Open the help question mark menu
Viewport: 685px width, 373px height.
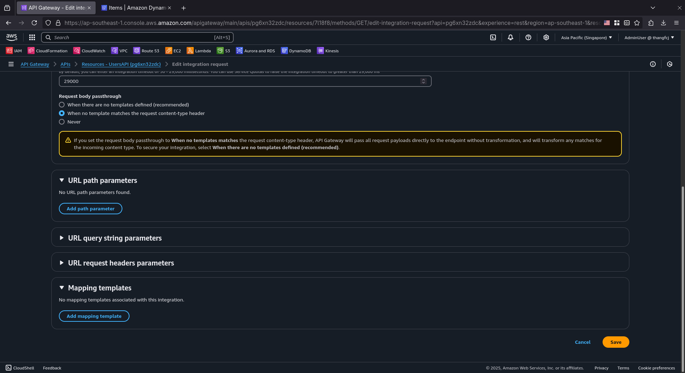528,37
